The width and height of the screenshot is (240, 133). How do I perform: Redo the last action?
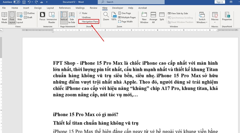pos(36,2)
